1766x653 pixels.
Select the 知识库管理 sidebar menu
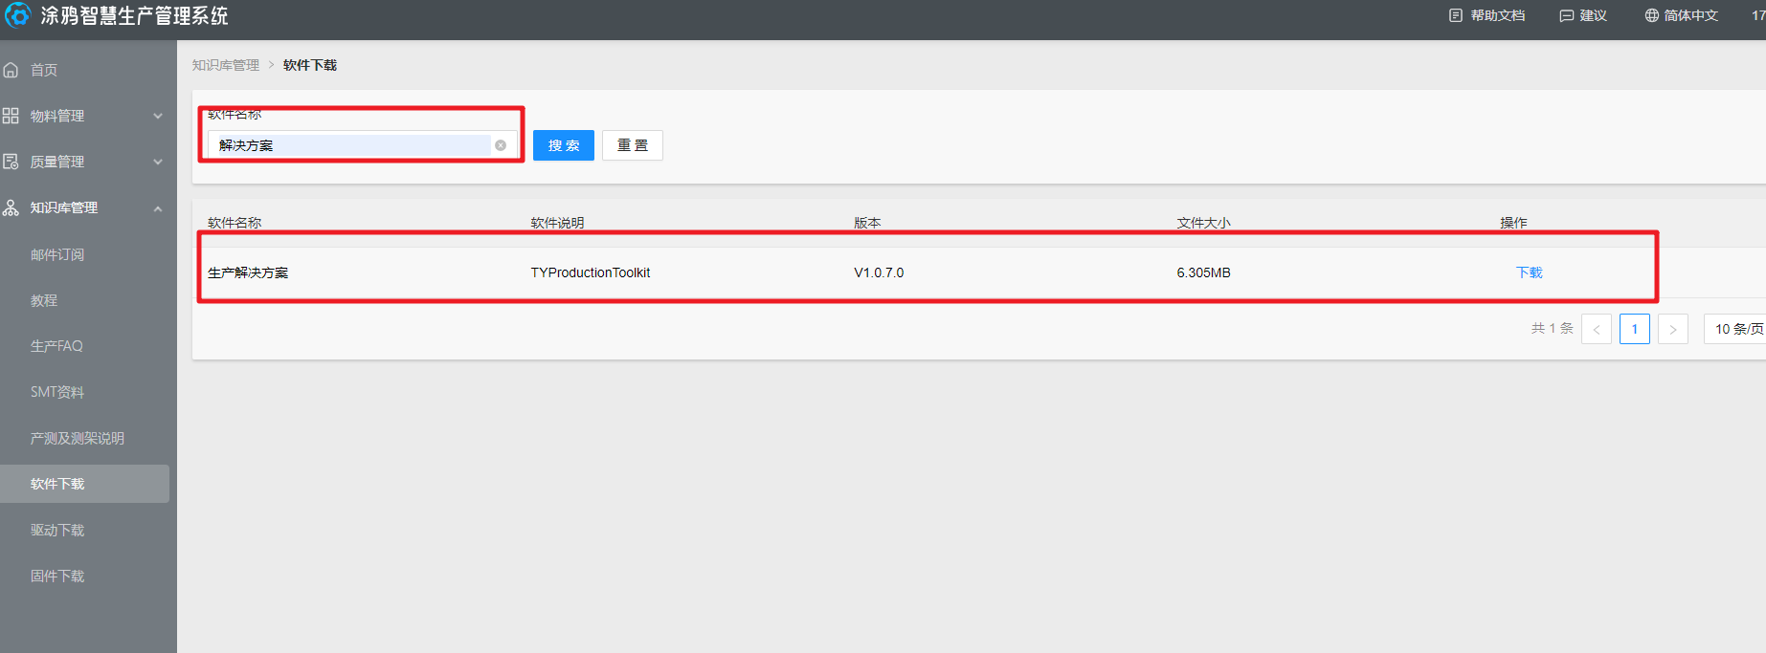pos(64,207)
